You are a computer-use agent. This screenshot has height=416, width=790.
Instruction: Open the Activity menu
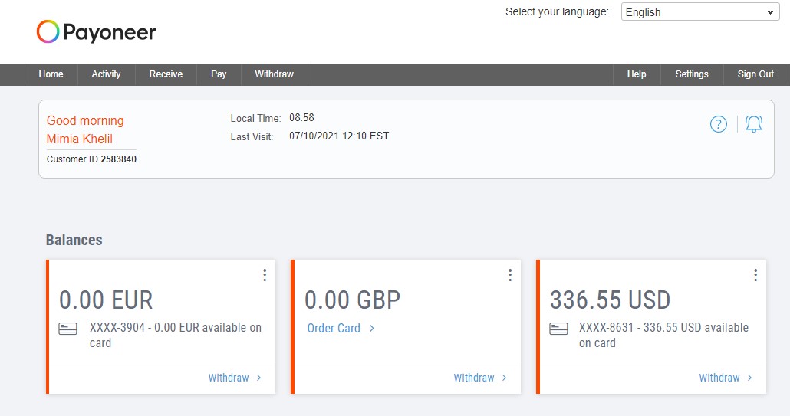pyautogui.click(x=107, y=74)
